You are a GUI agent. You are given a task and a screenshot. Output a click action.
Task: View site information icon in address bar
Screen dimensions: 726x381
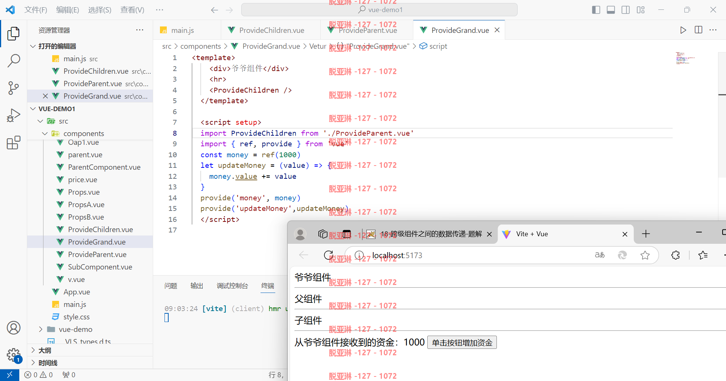pos(359,255)
